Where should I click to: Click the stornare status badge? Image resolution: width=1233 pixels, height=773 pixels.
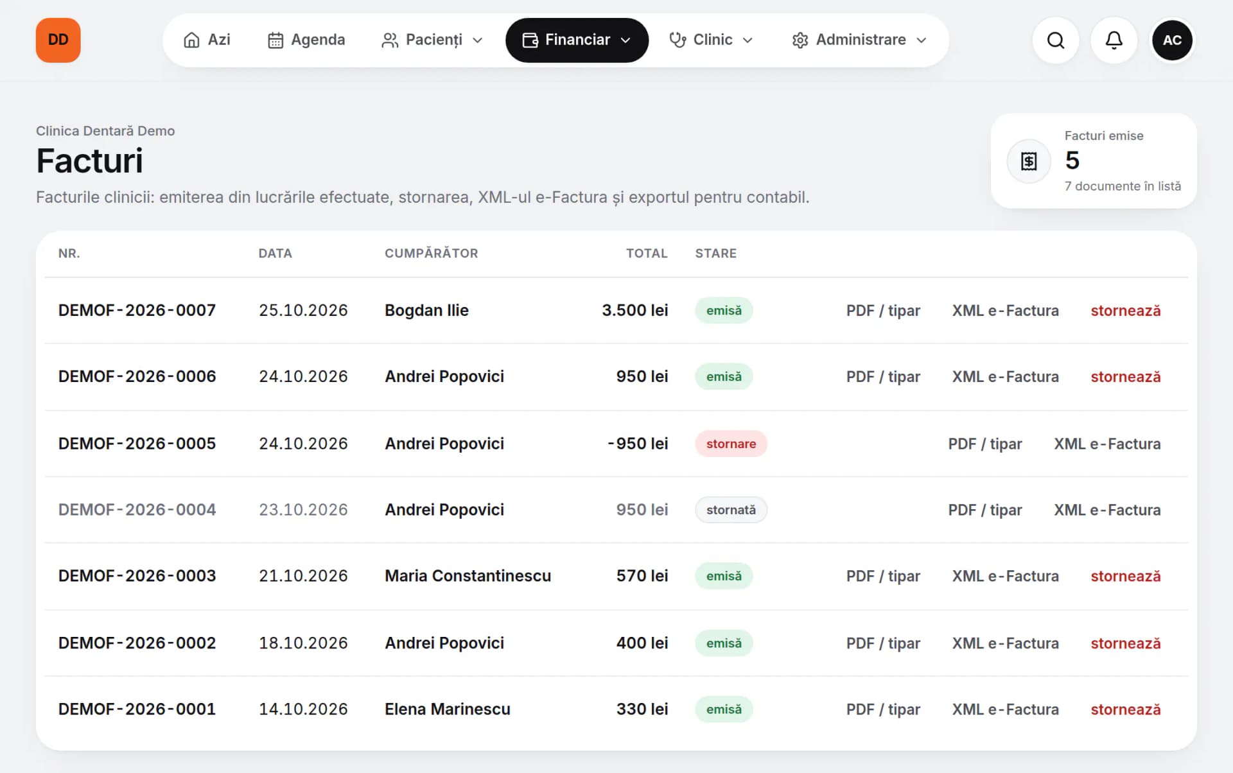pyautogui.click(x=731, y=444)
